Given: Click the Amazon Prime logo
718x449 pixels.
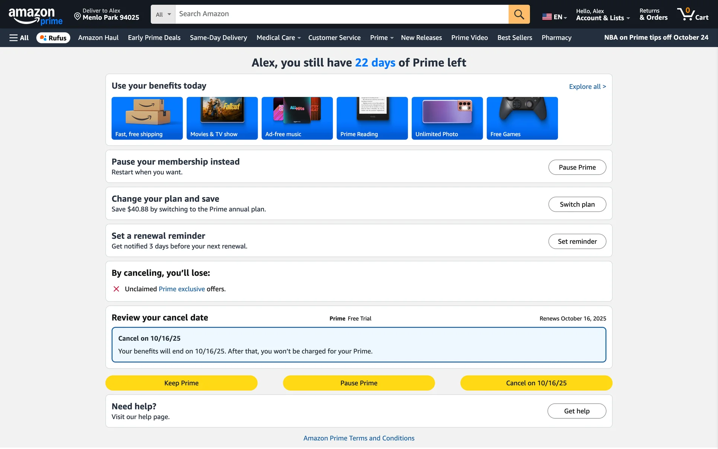Looking at the screenshot, I should tap(35, 16).
